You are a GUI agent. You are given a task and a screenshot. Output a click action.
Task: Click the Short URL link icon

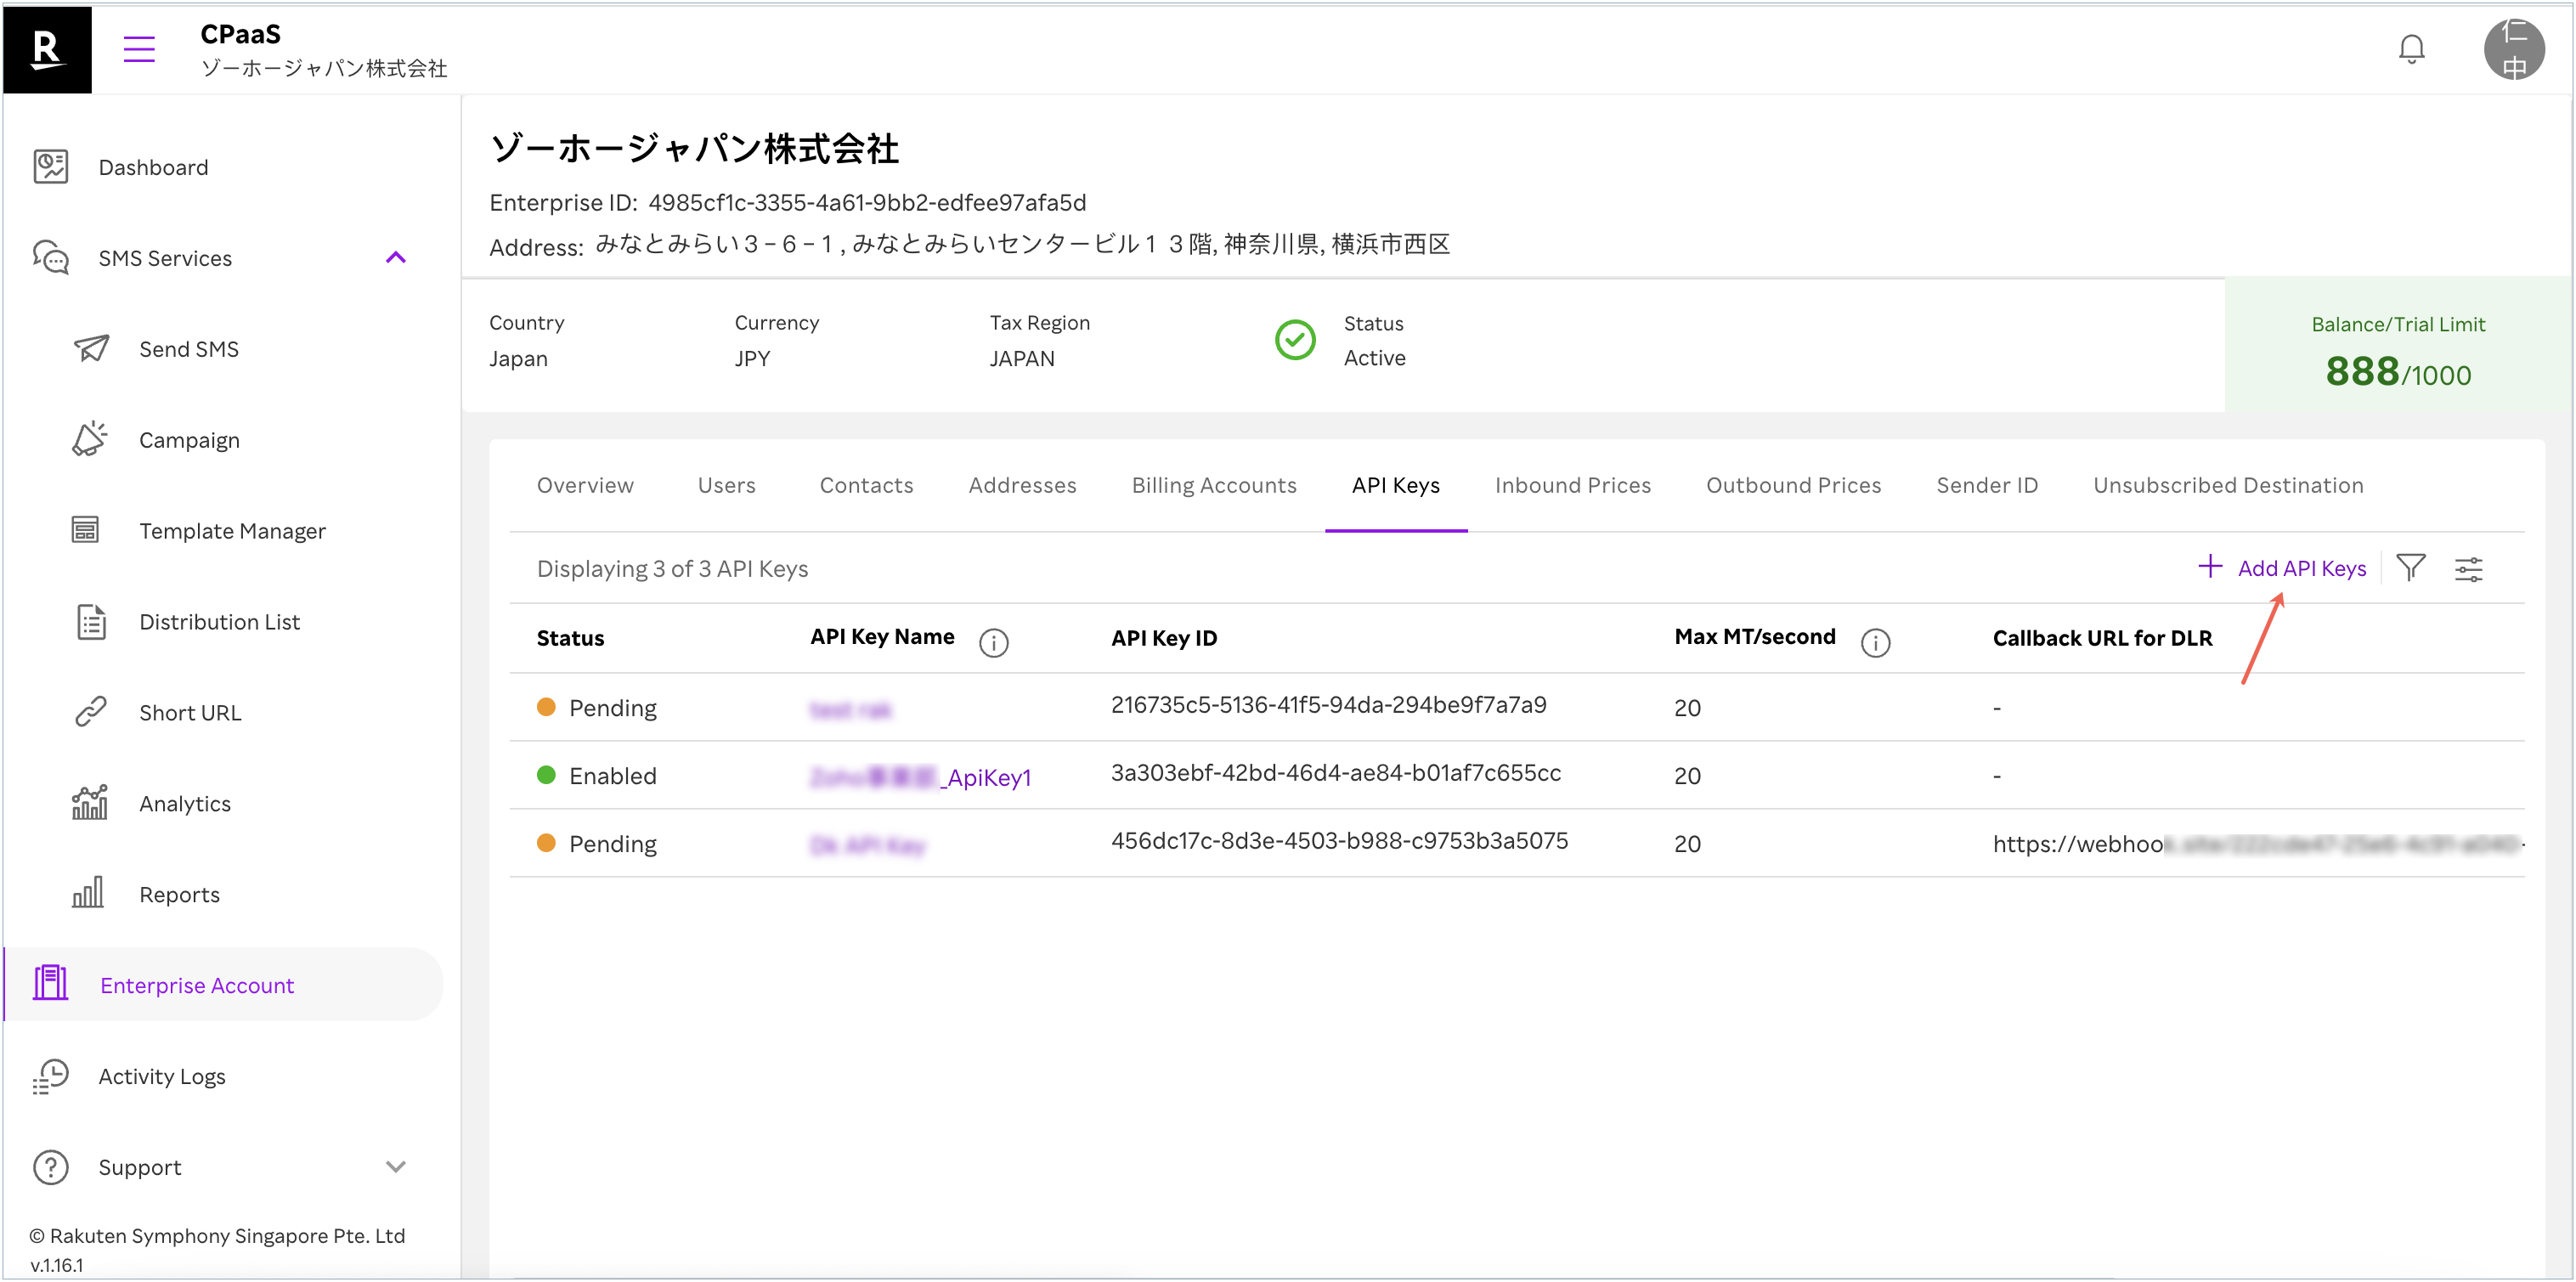[90, 712]
